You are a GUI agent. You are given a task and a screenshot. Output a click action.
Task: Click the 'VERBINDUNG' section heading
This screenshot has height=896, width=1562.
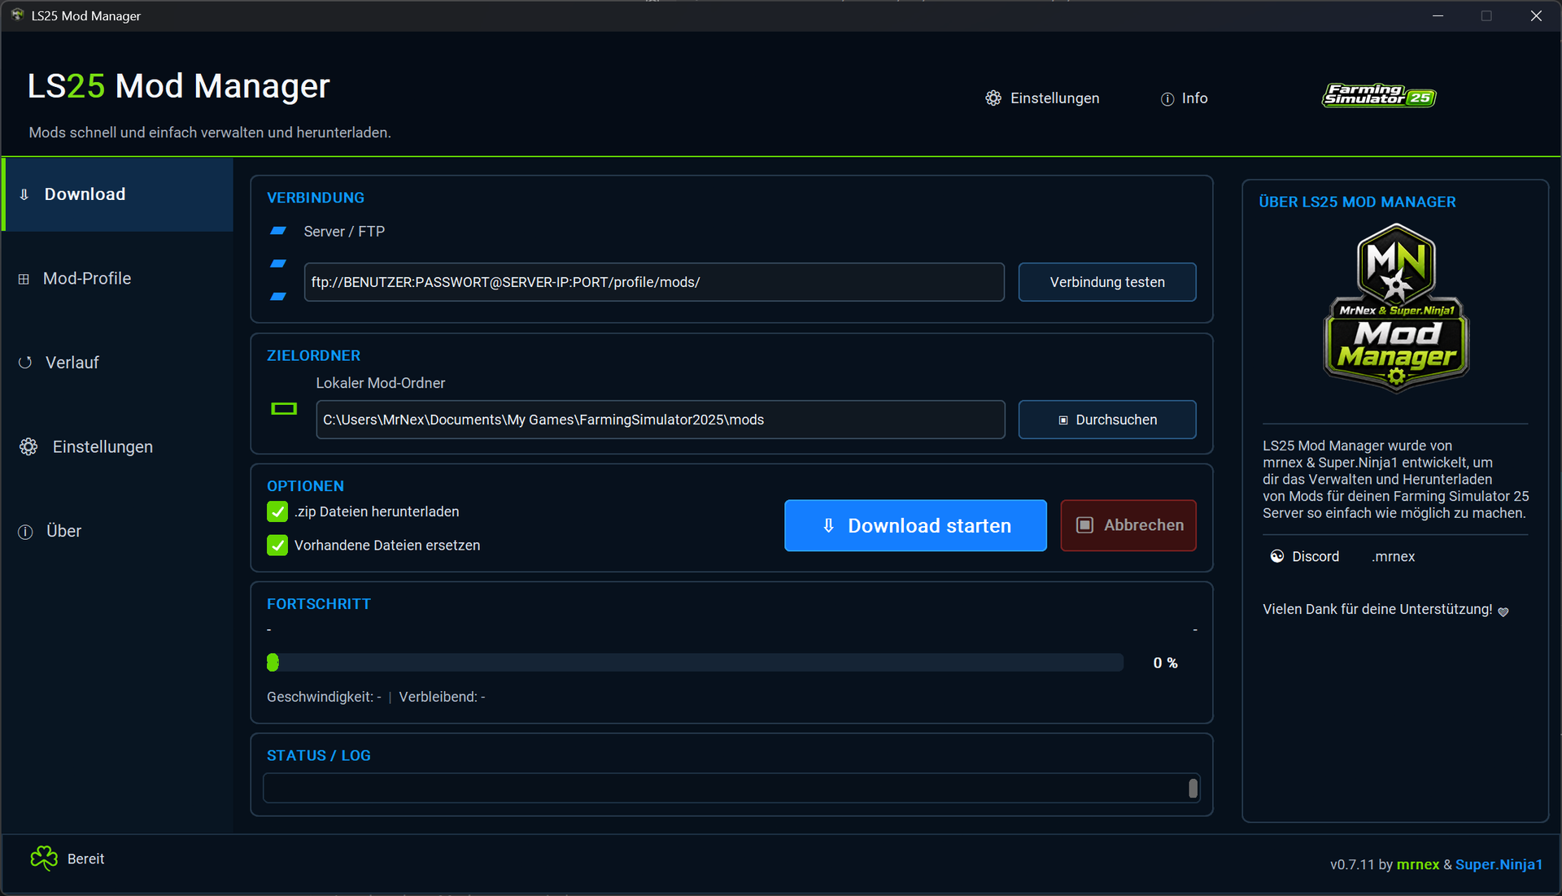point(316,198)
